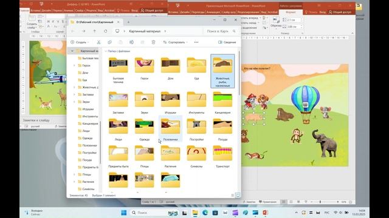Open the three-dots more options menu in Explorer
Image resolution: width=389 pixels, height=218 pixels.
tap(196, 42)
